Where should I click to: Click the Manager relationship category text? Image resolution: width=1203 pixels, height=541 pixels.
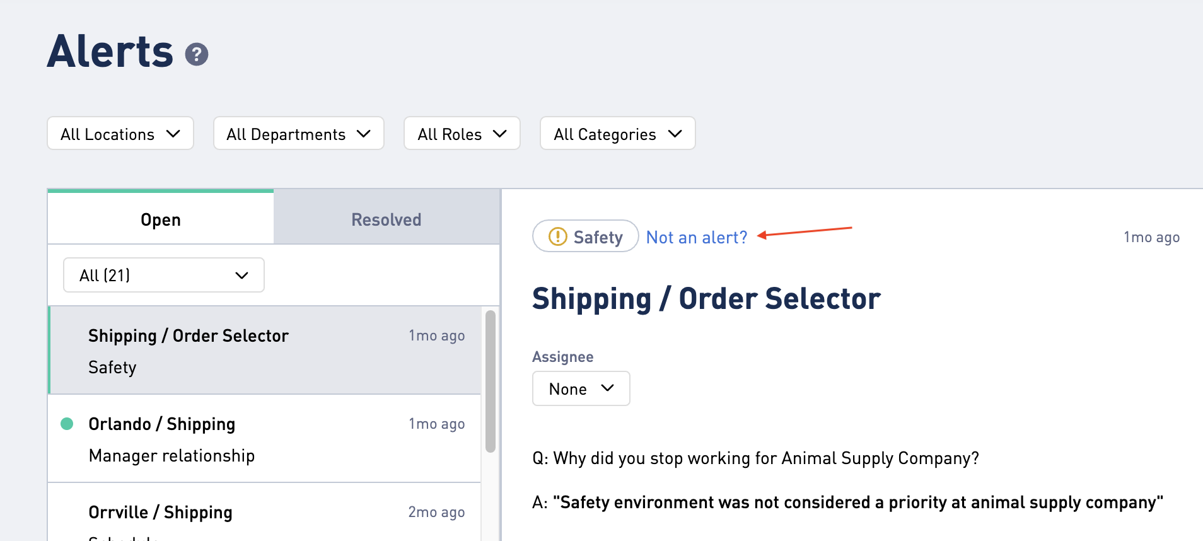tap(171, 455)
